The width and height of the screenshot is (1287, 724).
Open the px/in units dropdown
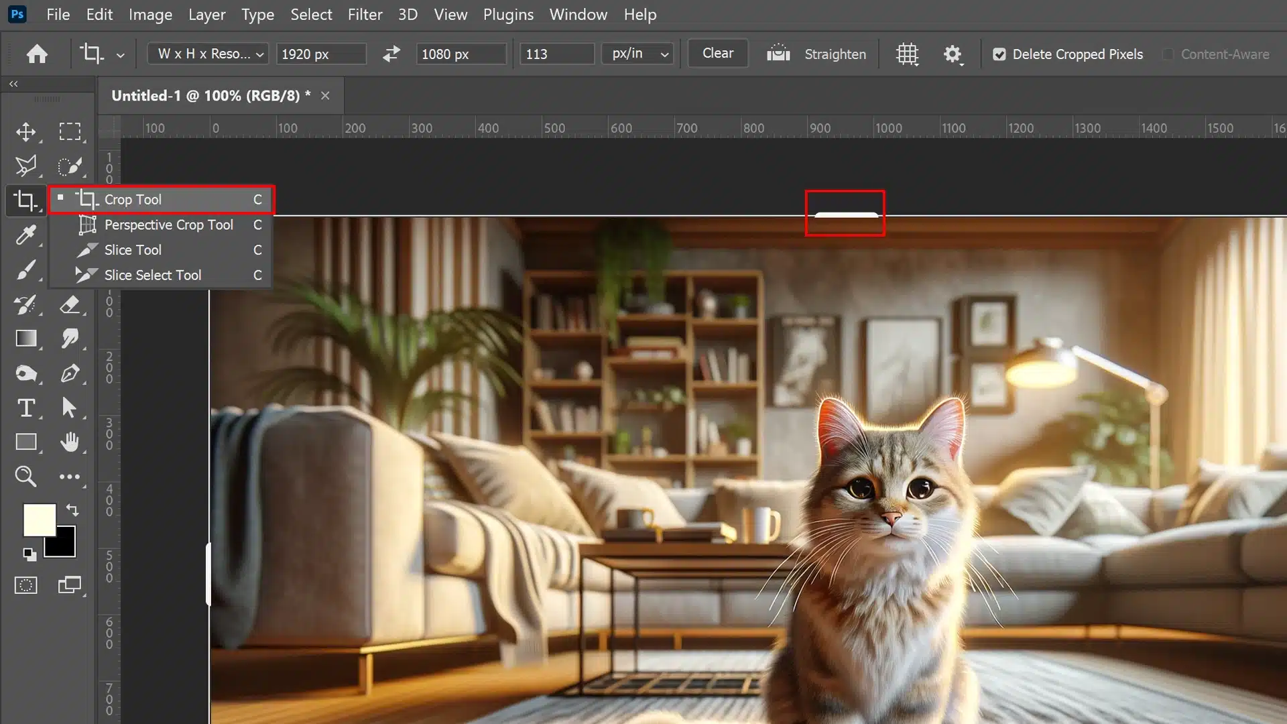(x=637, y=54)
